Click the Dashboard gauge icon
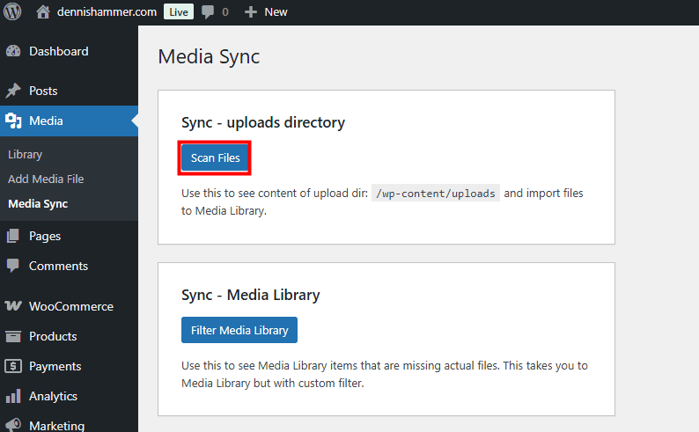Image resolution: width=699 pixels, height=432 pixels. coord(13,51)
